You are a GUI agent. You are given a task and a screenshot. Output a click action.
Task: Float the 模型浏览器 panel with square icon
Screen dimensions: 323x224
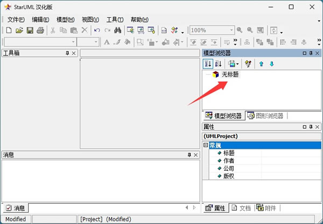305,53
